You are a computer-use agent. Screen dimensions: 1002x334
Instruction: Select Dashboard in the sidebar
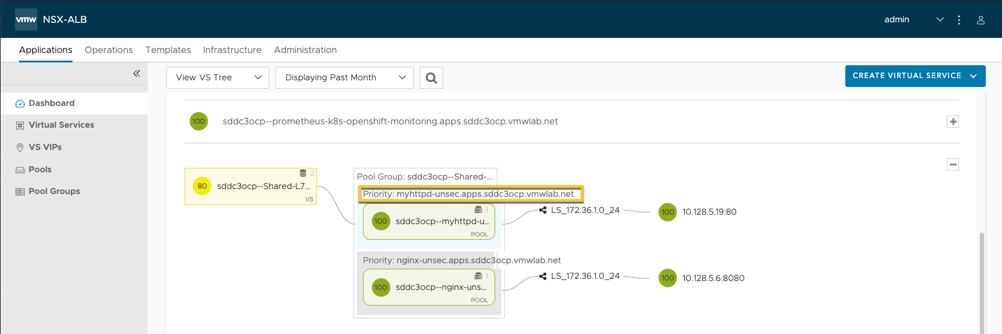pyautogui.click(x=74, y=104)
